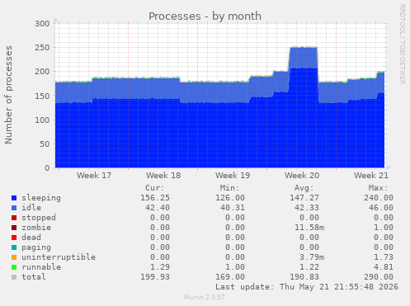Click total minimum value 169.00
The image size is (410, 306).
(230, 277)
